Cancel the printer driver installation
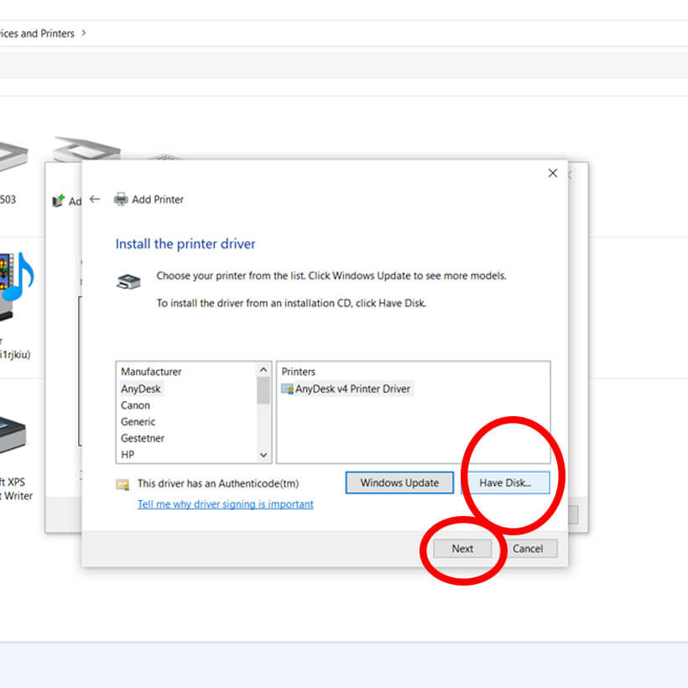 tap(528, 549)
